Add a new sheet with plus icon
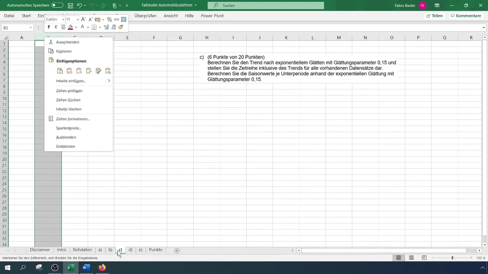The image size is (488, 274). click(x=177, y=250)
